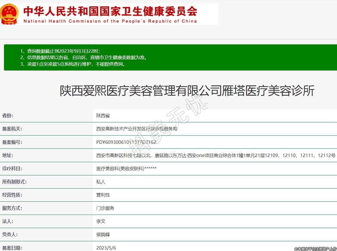
Task: Click the address value starting with 西安市高新区
Action: point(216,155)
